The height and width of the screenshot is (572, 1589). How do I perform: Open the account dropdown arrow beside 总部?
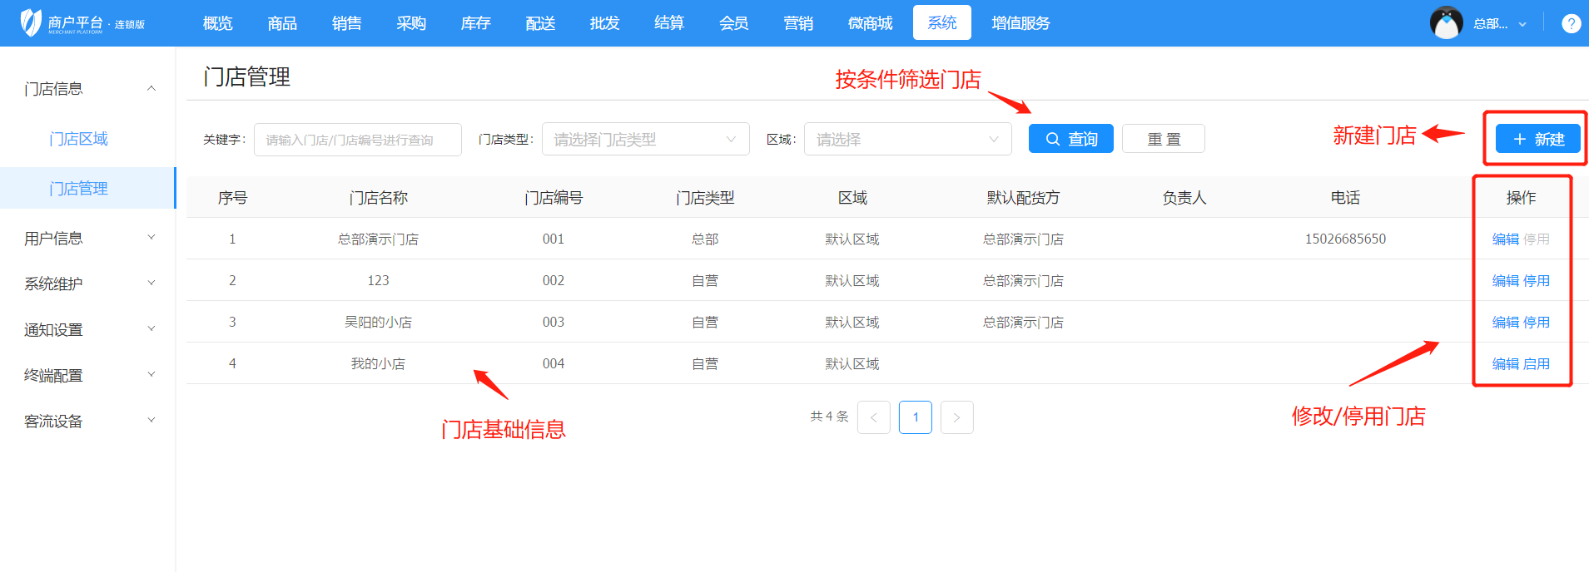click(x=1522, y=24)
